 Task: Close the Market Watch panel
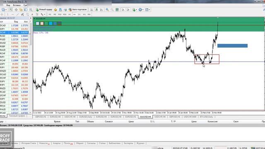31,18
